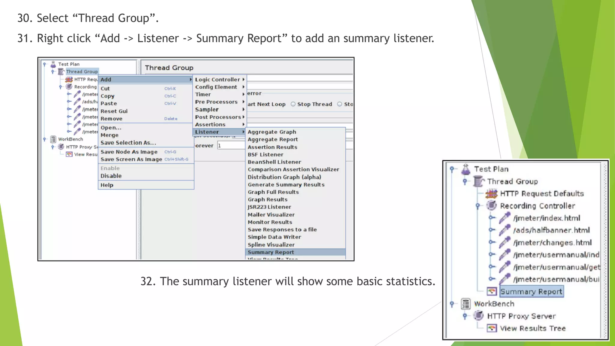Choose Save Node As Image menu entry
The height and width of the screenshot is (346, 615).
(146, 152)
